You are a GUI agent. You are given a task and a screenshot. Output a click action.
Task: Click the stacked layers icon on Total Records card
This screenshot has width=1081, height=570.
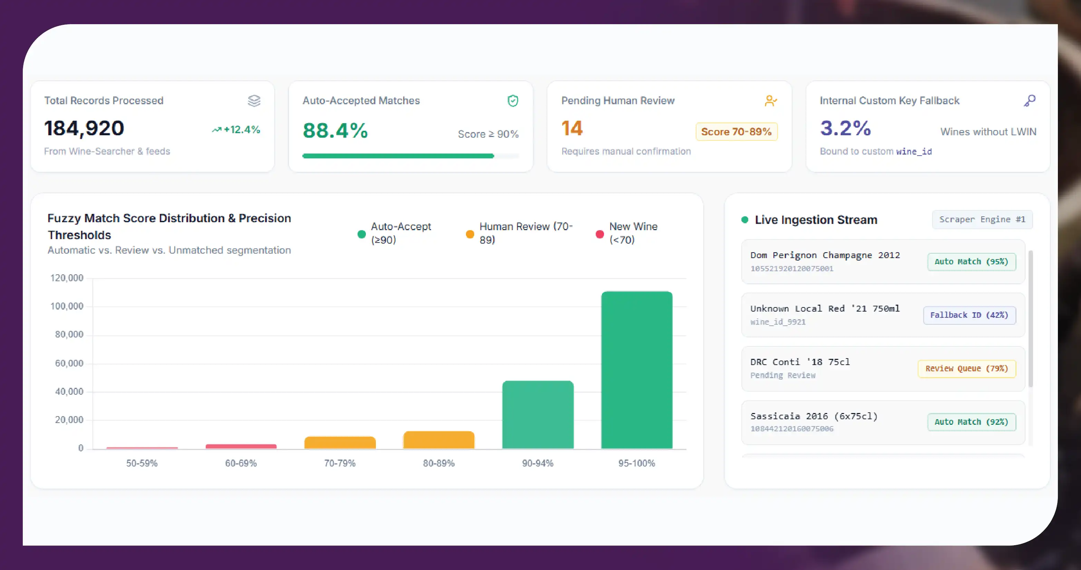pos(254,101)
